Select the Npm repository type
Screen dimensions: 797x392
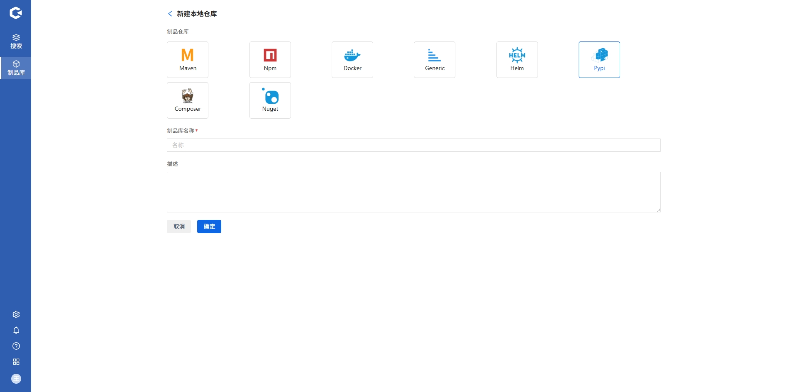[270, 60]
